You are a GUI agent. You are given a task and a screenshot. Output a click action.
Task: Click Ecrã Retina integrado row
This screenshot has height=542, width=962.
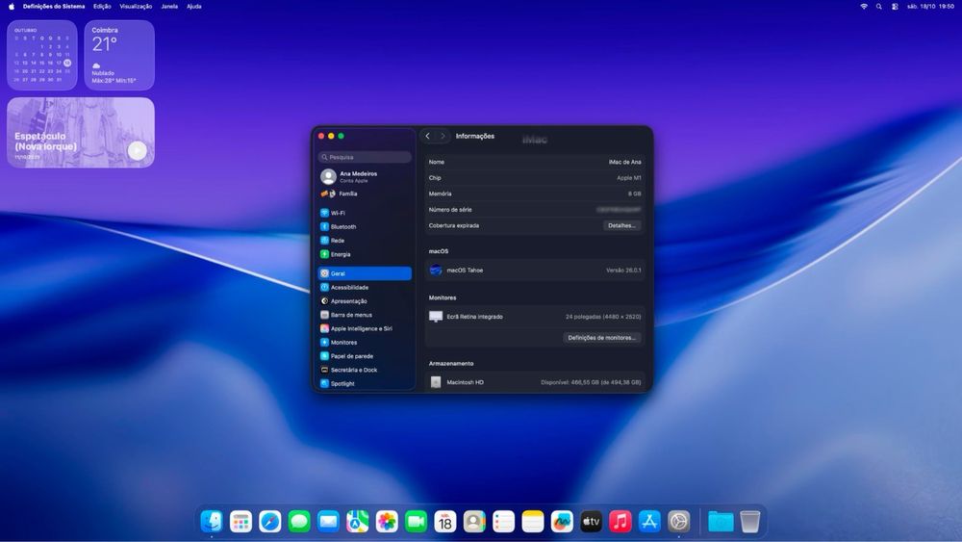click(x=535, y=317)
